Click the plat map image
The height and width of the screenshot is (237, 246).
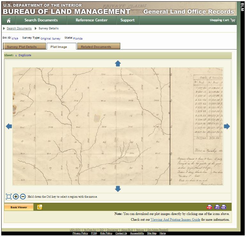point(118,126)
